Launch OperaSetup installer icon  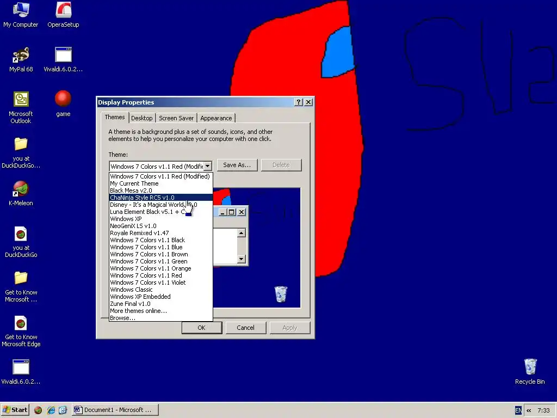63,15
